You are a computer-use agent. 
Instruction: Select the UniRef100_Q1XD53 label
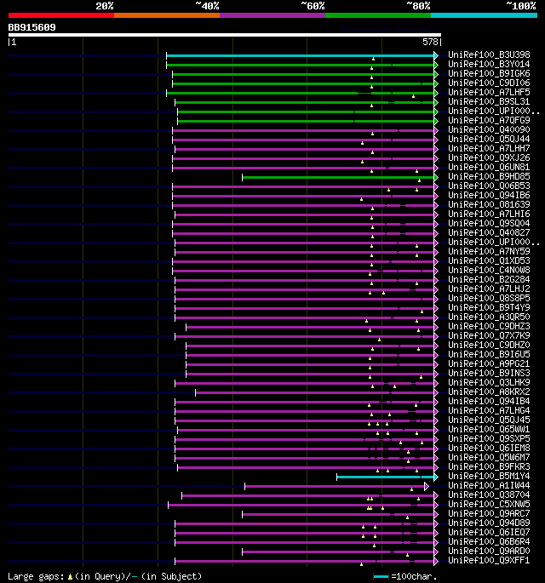tap(489, 260)
